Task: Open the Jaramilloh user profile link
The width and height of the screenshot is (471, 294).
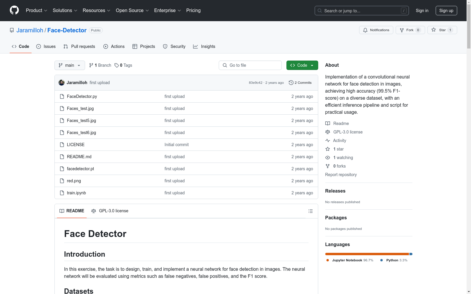Action: (30, 30)
